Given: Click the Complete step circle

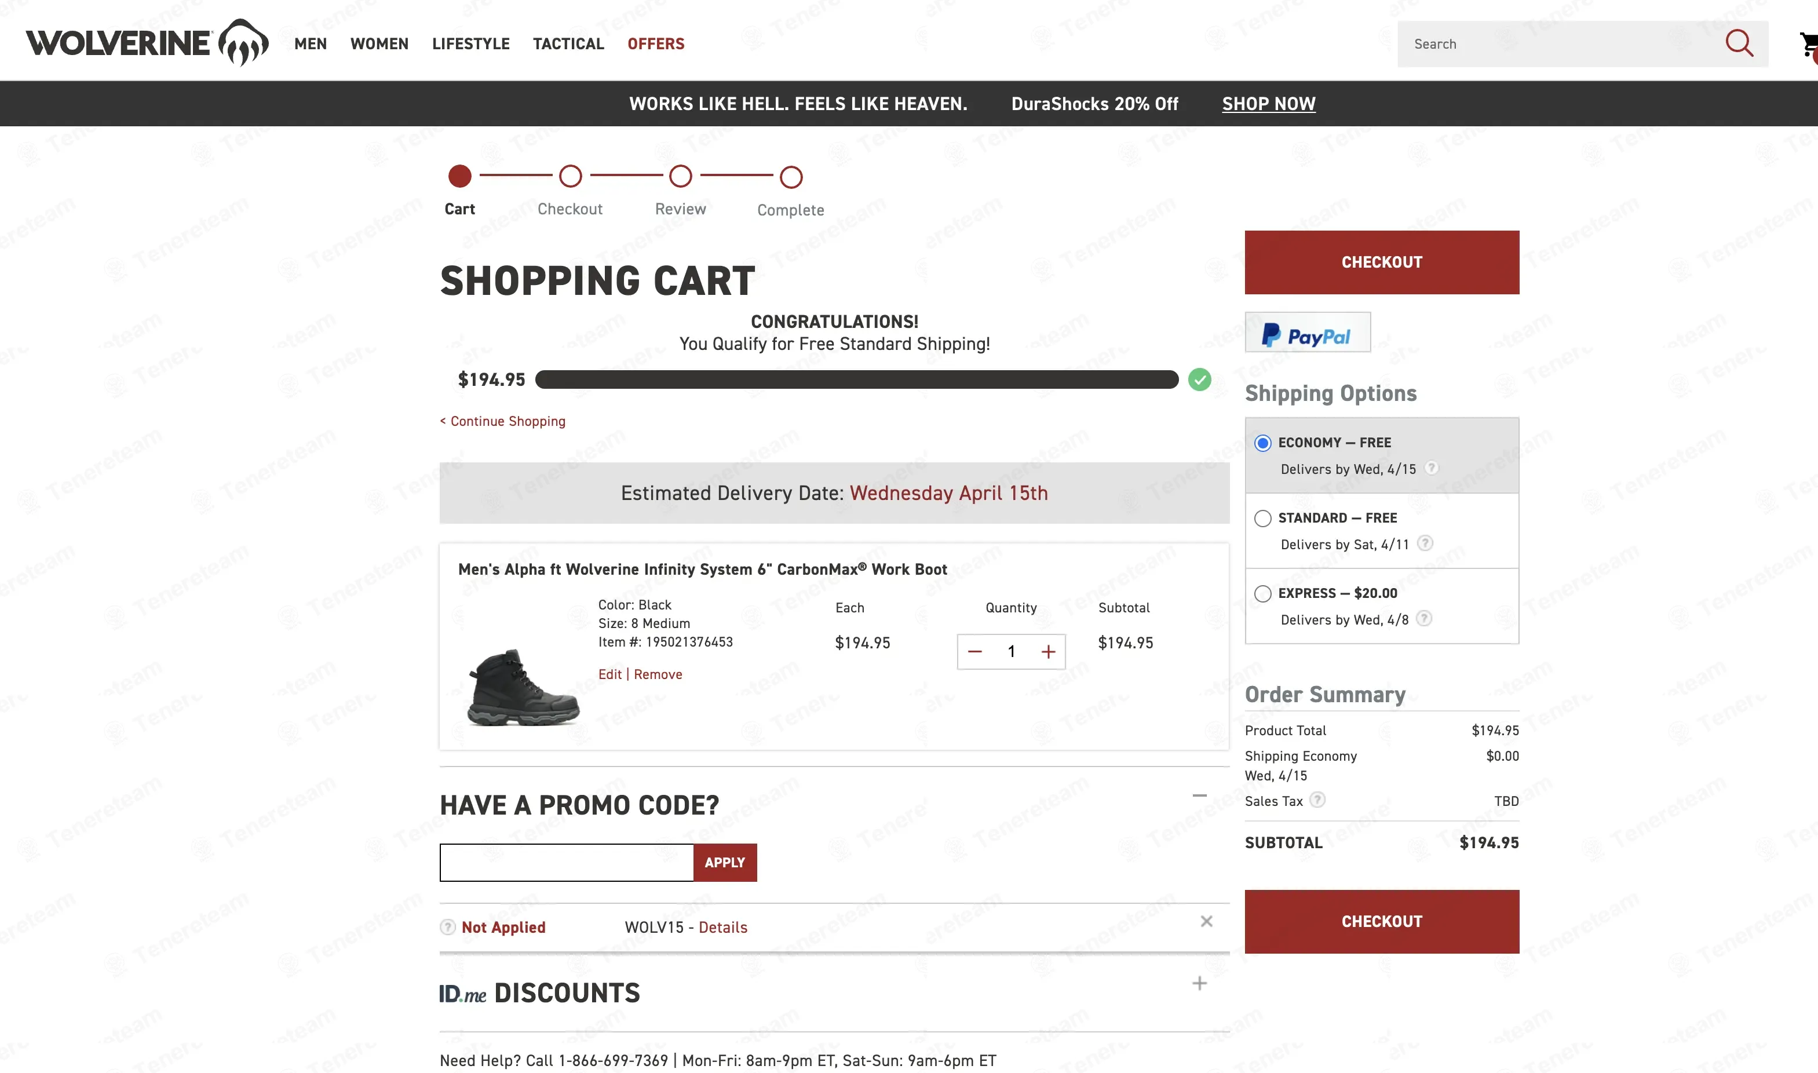Looking at the screenshot, I should 791,177.
